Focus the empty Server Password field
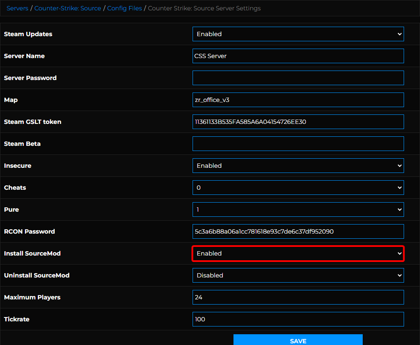 pos(298,78)
